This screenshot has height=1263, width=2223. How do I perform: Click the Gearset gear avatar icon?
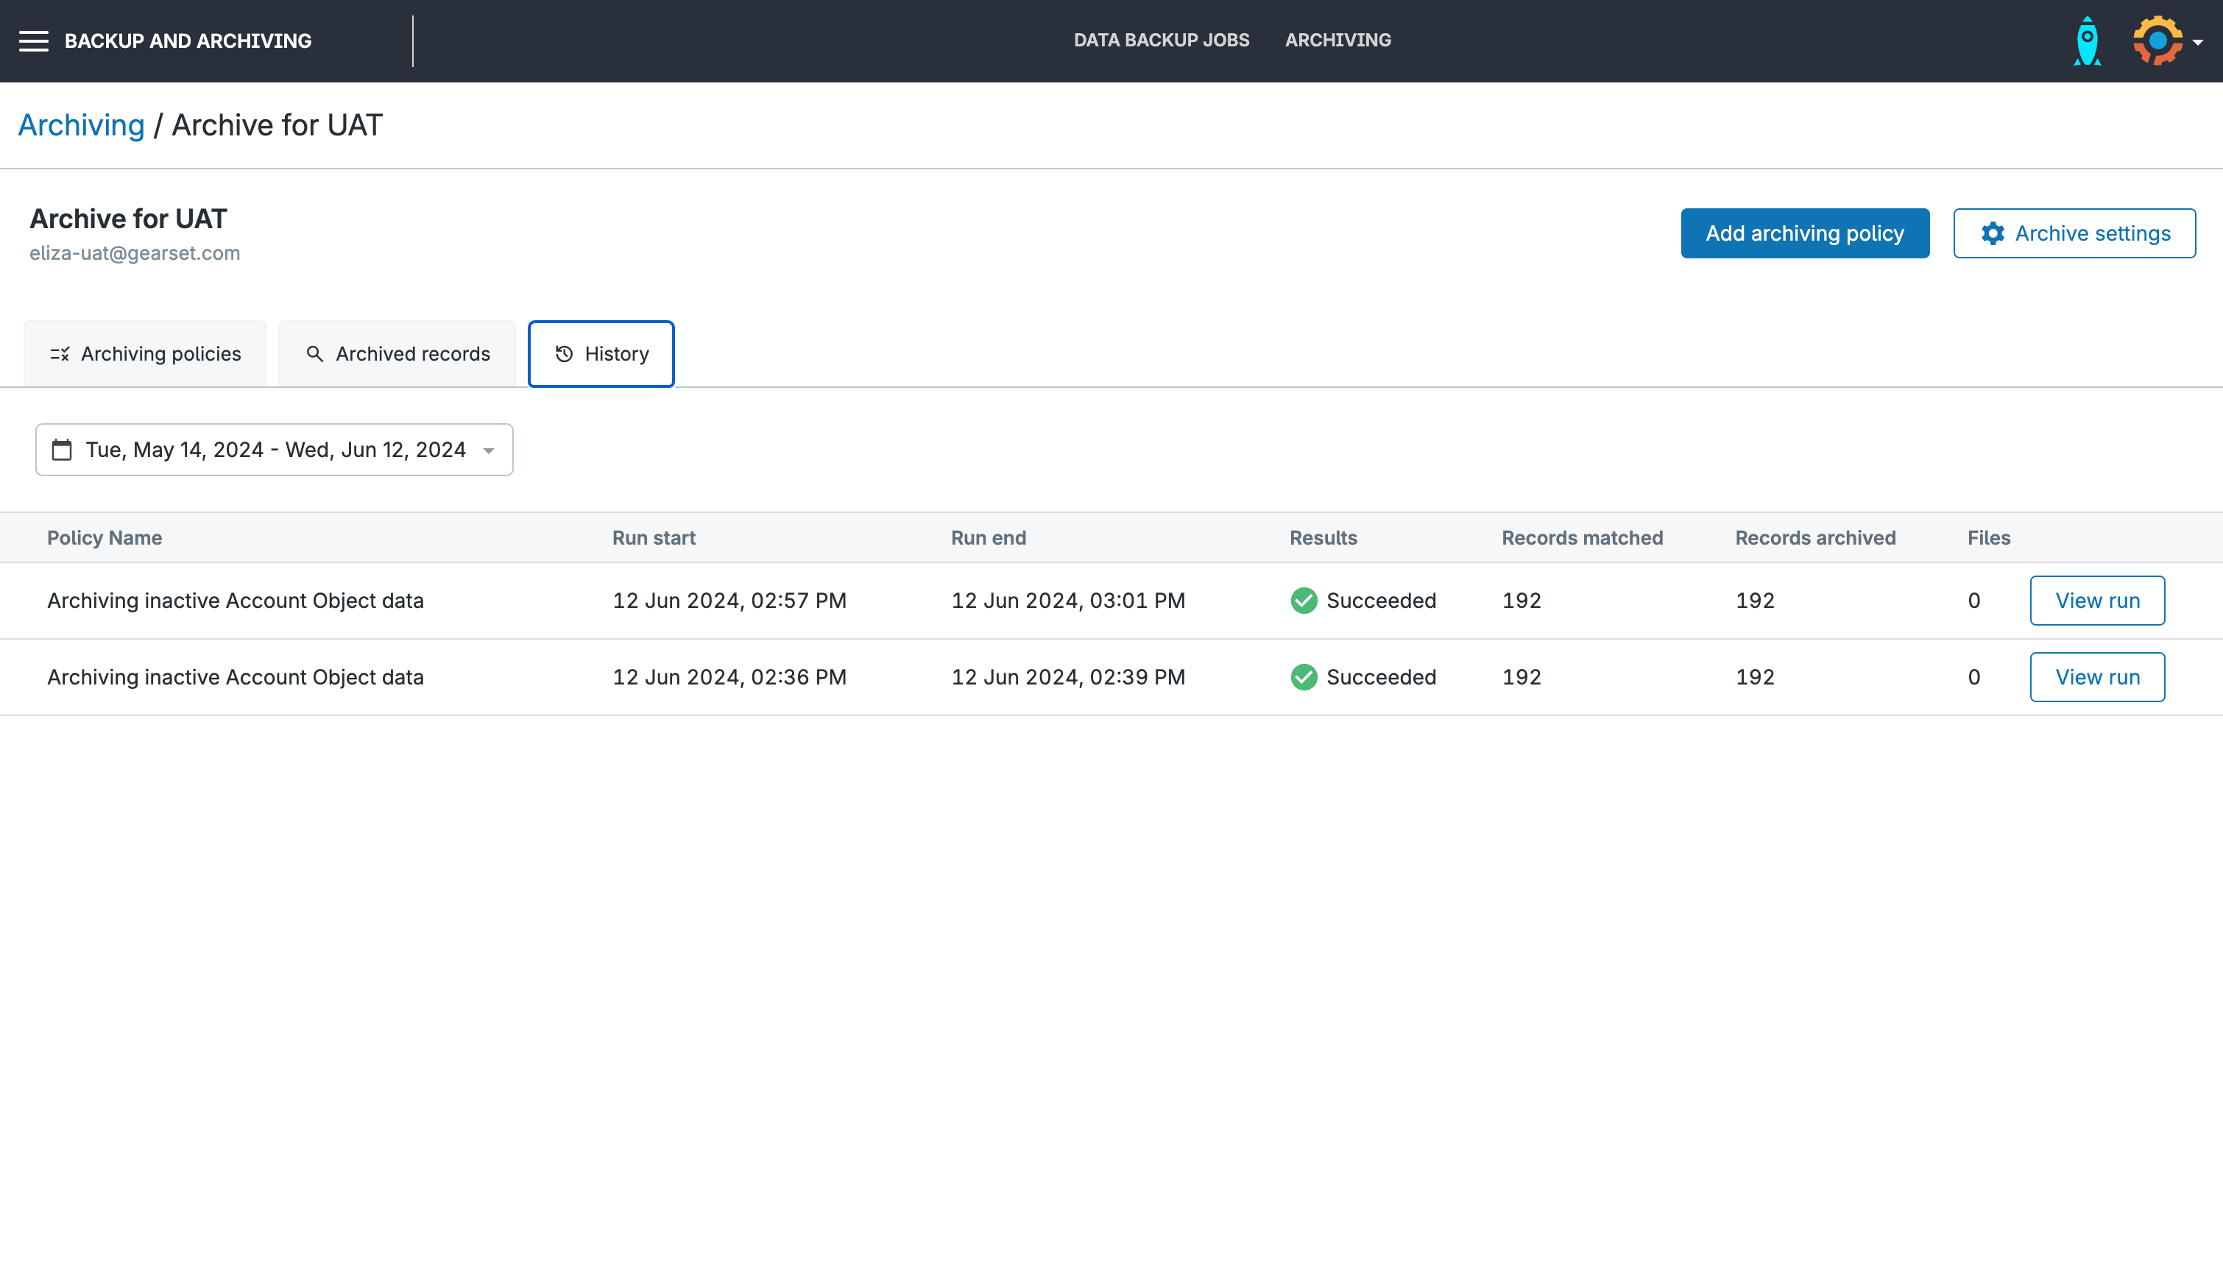pyautogui.click(x=2157, y=40)
